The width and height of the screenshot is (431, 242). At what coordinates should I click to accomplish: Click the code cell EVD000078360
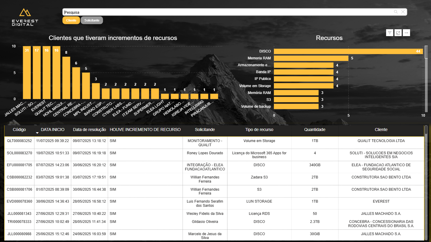(19, 201)
